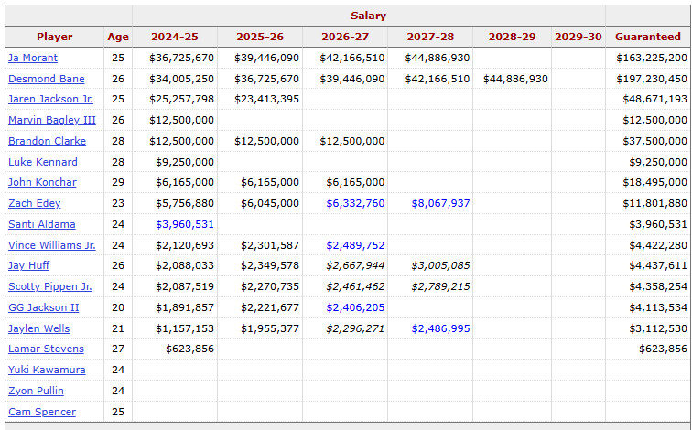Click Vince Williams Jr.'s blue $2,489,752 option
Image resolution: width=692 pixels, height=430 pixels.
(x=355, y=245)
